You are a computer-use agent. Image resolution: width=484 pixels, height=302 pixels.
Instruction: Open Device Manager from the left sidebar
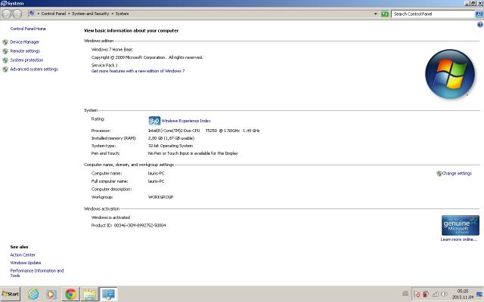(x=24, y=42)
